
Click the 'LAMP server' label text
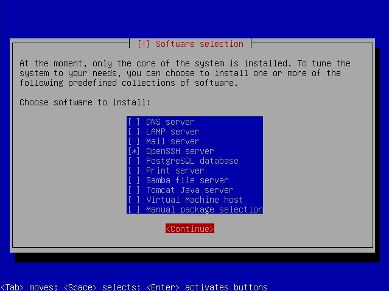[173, 131]
